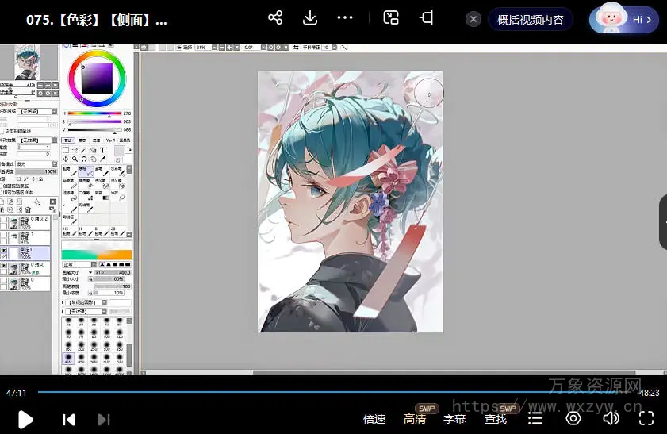Adjust volume using the speaker icon
667x434 pixels.
(611, 418)
